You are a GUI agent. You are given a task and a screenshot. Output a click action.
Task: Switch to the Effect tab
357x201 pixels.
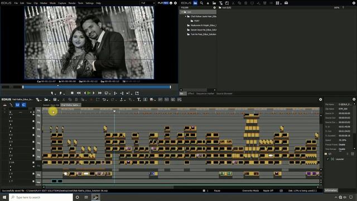point(191,93)
